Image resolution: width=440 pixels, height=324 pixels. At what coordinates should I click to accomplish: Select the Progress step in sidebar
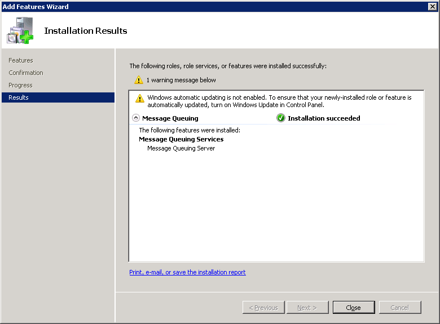pos(20,85)
